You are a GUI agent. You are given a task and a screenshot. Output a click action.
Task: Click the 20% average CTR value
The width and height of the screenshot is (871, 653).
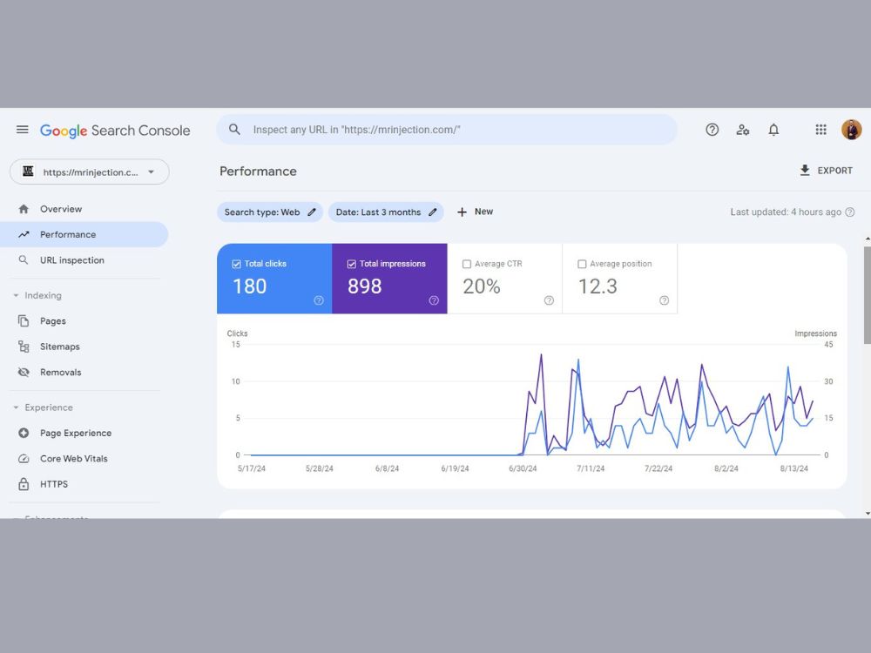pos(482,286)
